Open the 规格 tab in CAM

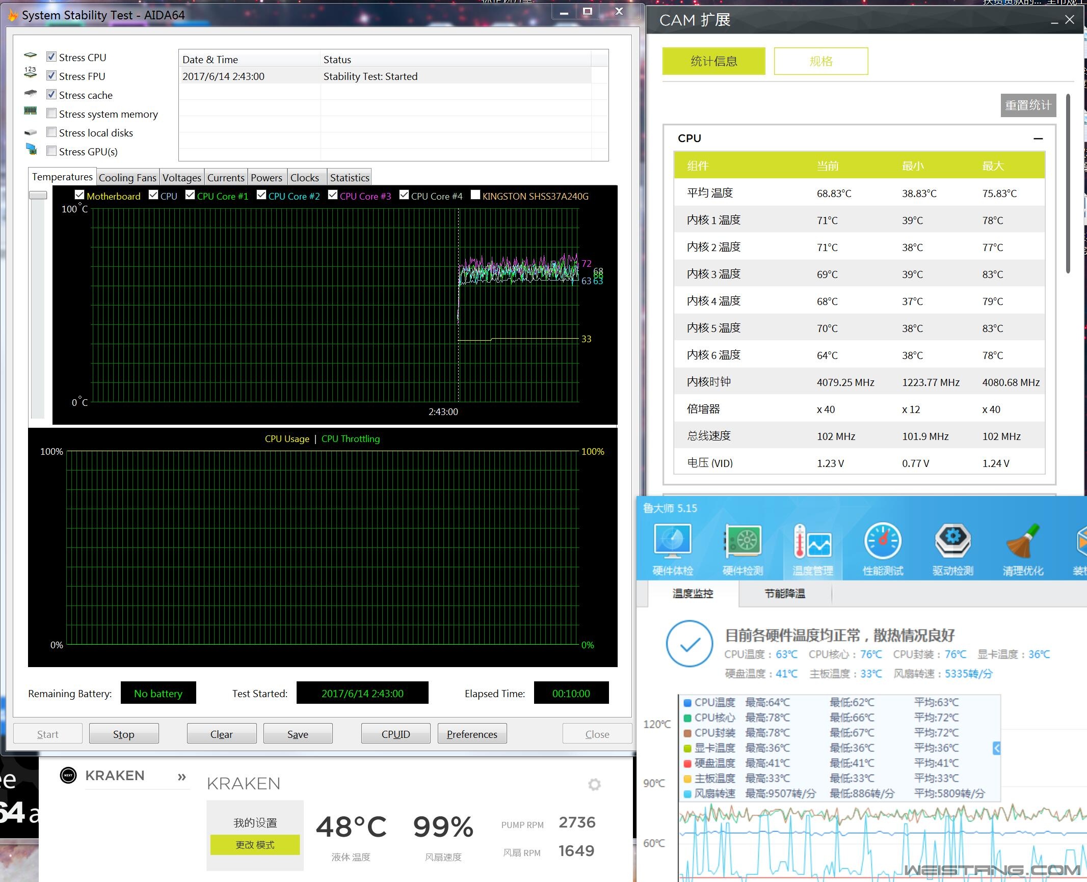coord(820,61)
